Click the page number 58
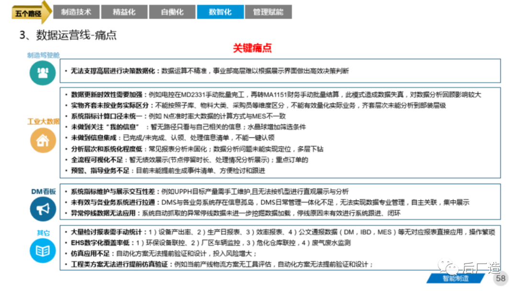This screenshot has width=517, height=291. [501, 279]
